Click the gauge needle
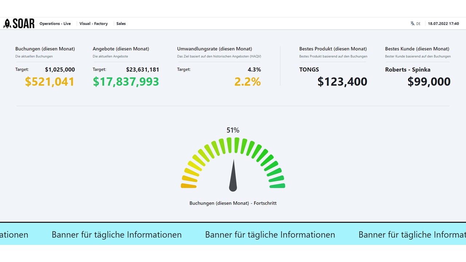 (x=233, y=175)
